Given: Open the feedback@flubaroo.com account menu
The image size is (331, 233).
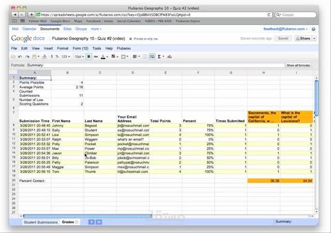Looking at the screenshot, I should coord(285,29).
